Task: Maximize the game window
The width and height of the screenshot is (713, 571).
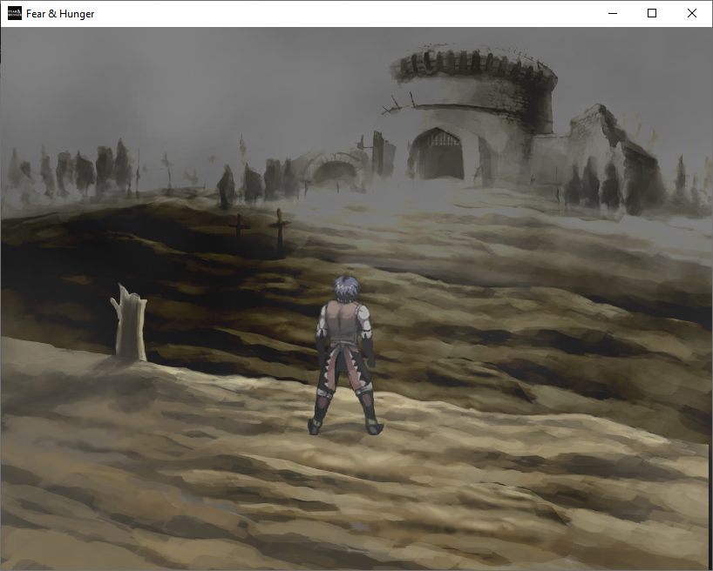Action: pyautogui.click(x=651, y=13)
